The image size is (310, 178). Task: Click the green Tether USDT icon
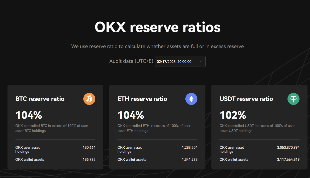pyautogui.click(x=293, y=99)
